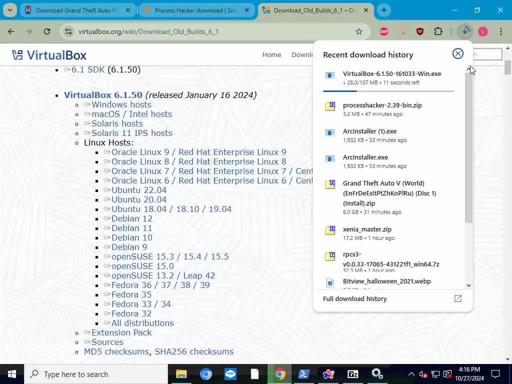Click the VirtualBox-6.1.50-161033-Win.exe download entry

point(388,77)
